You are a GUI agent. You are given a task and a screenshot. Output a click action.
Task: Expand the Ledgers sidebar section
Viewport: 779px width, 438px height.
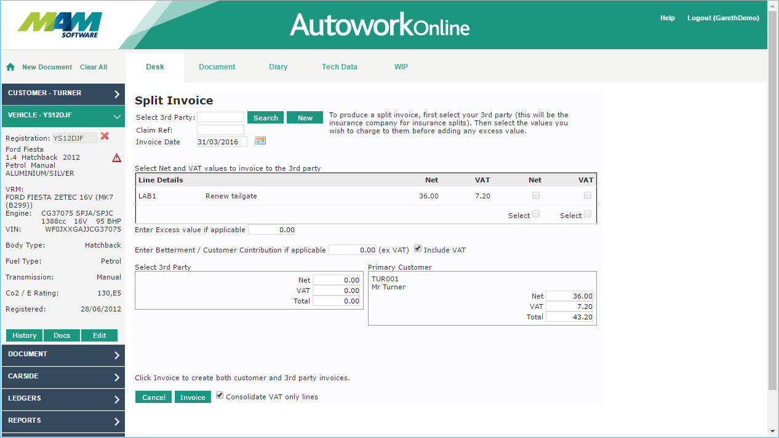[x=63, y=399]
